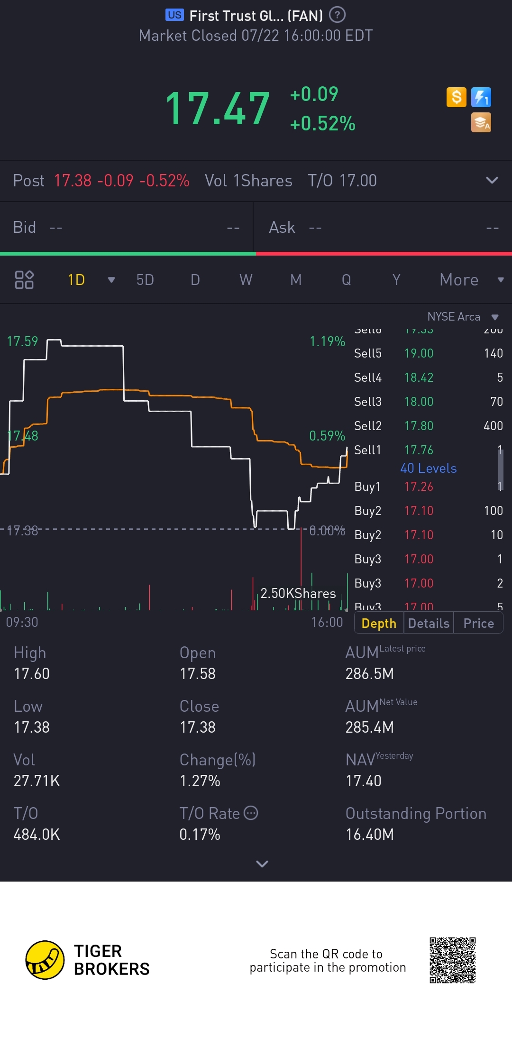Select the Depth tab
Screen dimensions: 512x1039
[x=379, y=623]
